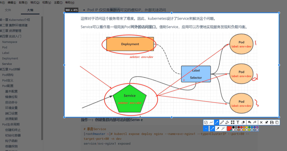Open the 视图(V) menu
Viewport: 287px width, 151px height.
[x=47, y=3]
